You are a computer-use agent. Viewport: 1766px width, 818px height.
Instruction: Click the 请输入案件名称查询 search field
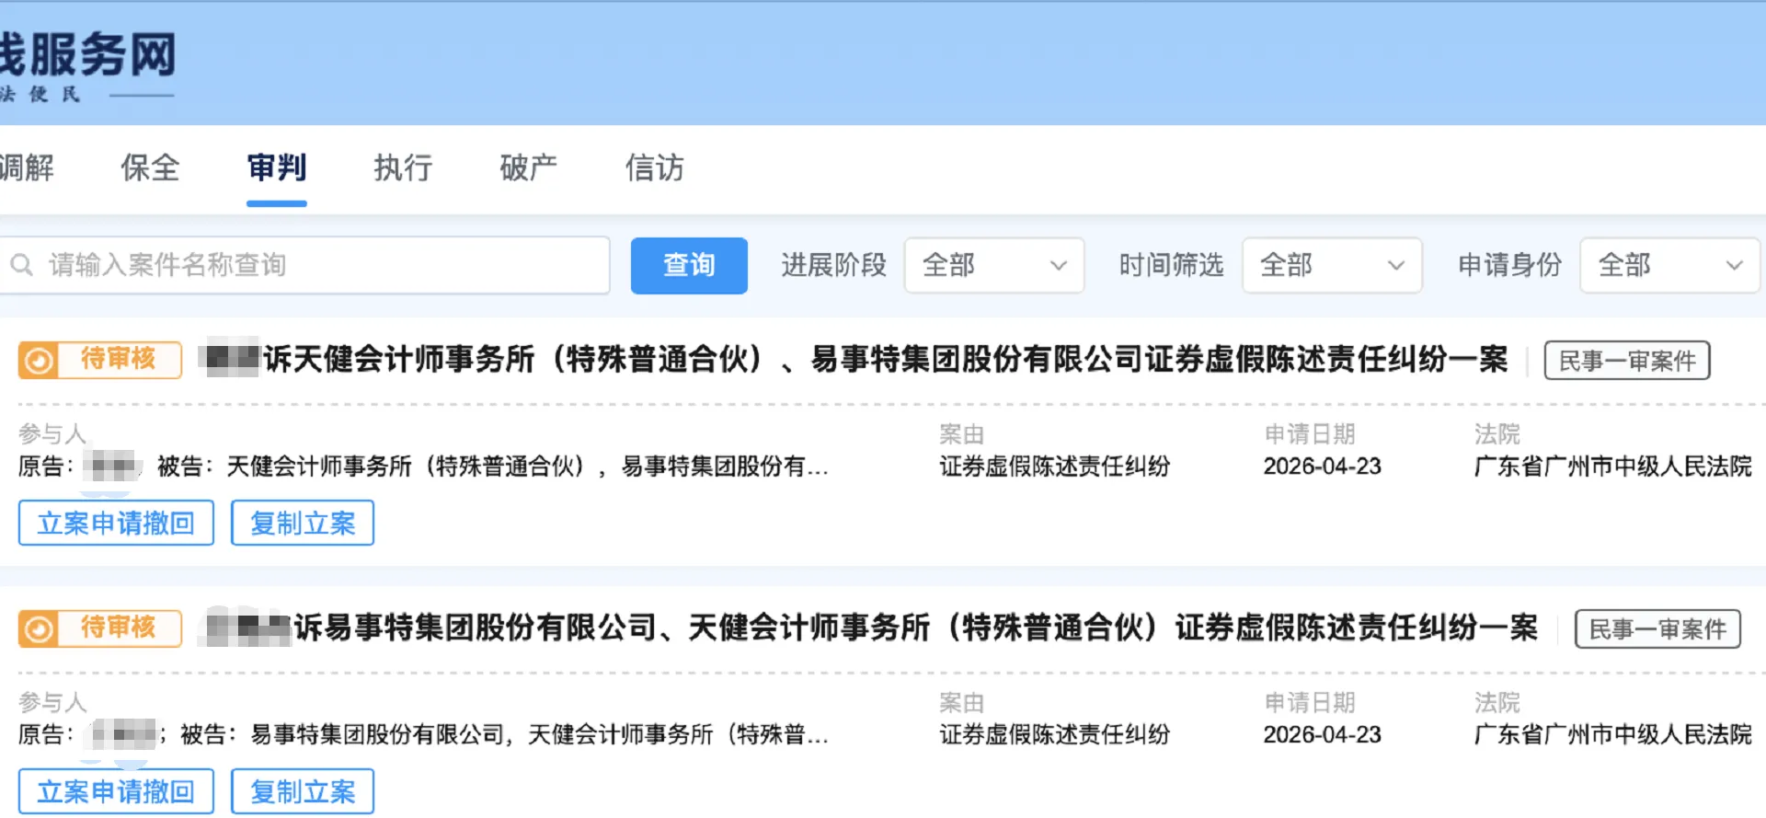tap(304, 265)
